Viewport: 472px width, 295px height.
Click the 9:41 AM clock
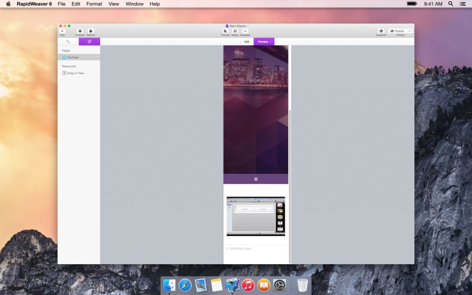click(x=433, y=4)
